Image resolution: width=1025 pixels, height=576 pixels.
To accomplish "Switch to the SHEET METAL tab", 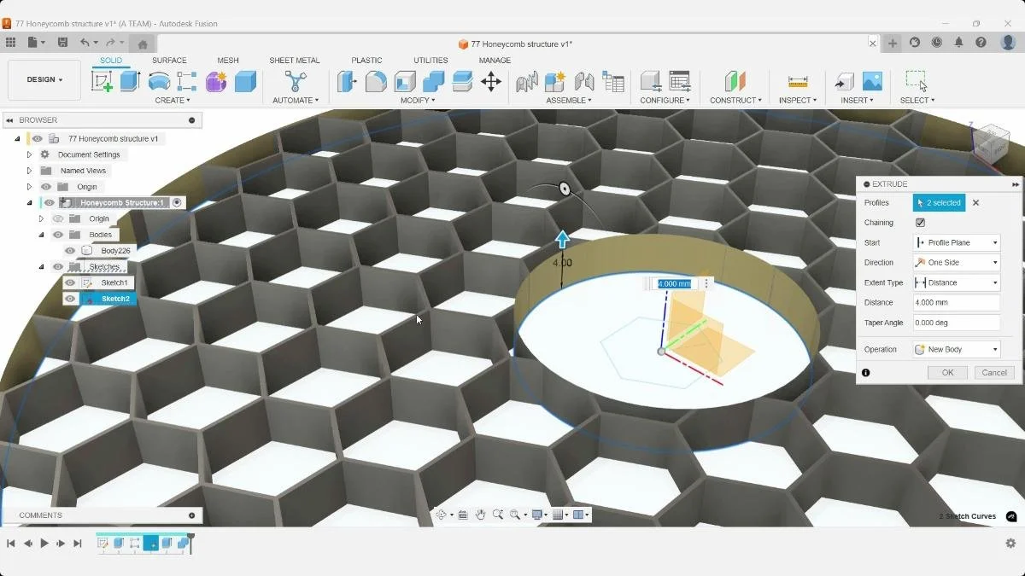I will click(295, 61).
